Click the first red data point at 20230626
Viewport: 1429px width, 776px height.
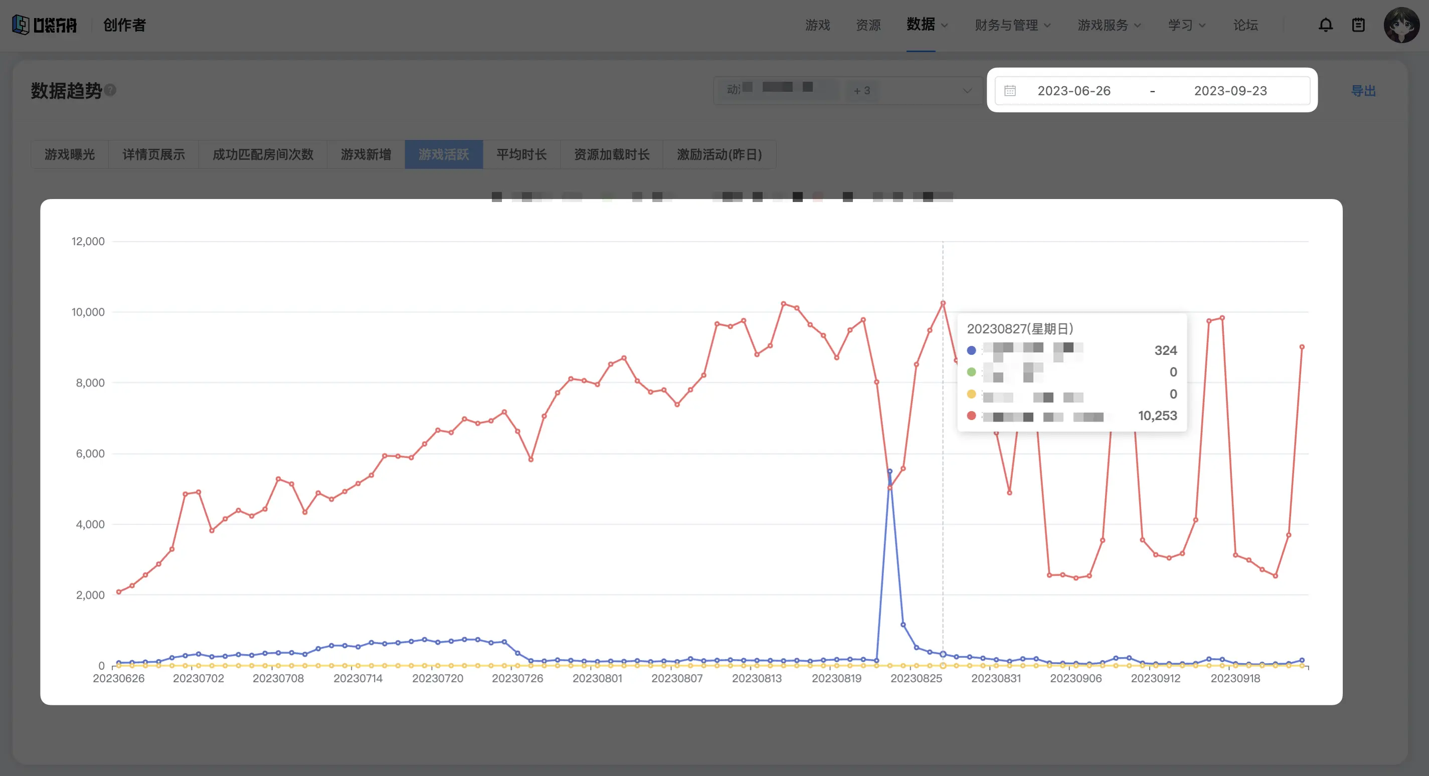point(118,592)
